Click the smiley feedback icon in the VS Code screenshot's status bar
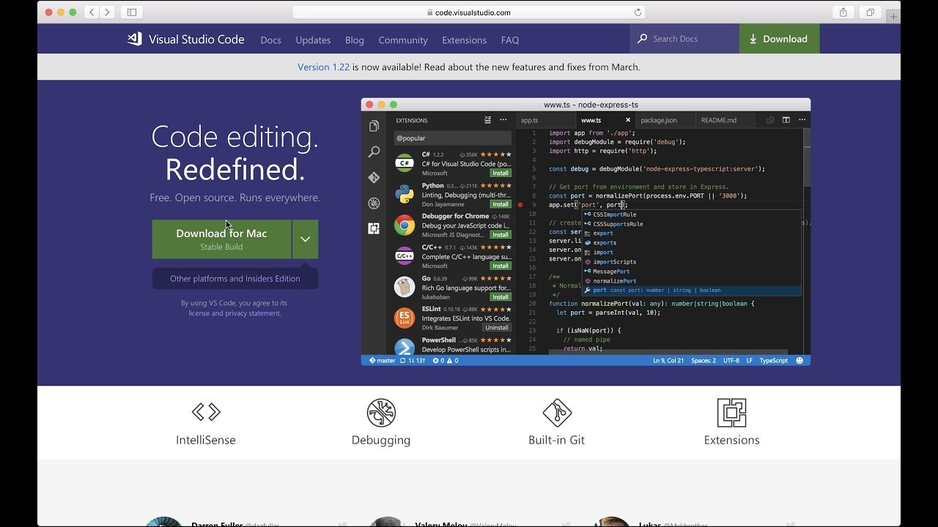The height and width of the screenshot is (527, 938). 799,360
